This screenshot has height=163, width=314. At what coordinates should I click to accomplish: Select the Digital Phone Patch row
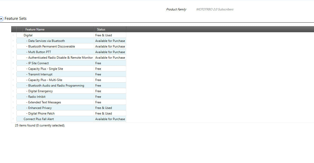tap(71, 113)
